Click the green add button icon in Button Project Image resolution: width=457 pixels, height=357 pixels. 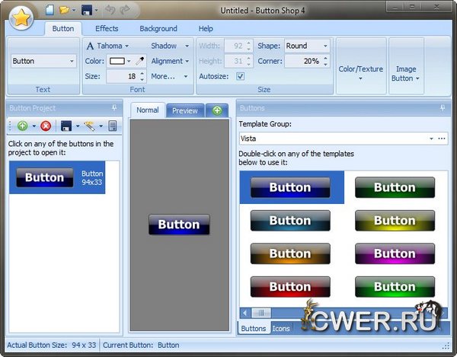coord(22,126)
